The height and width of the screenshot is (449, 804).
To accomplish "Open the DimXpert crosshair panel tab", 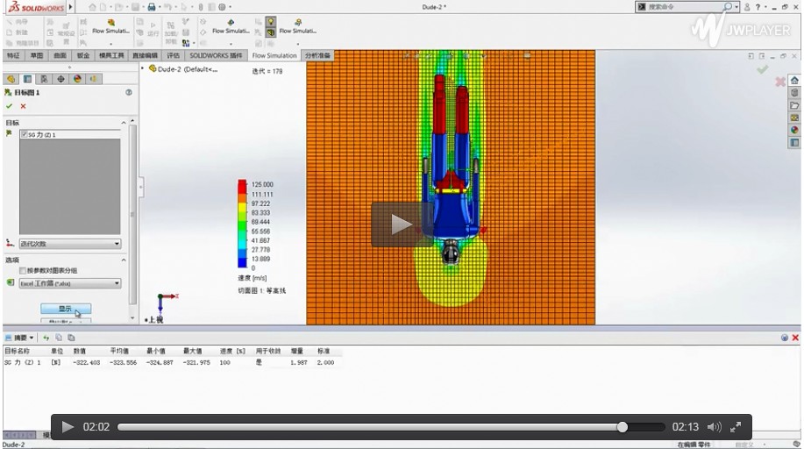I will (60, 79).
